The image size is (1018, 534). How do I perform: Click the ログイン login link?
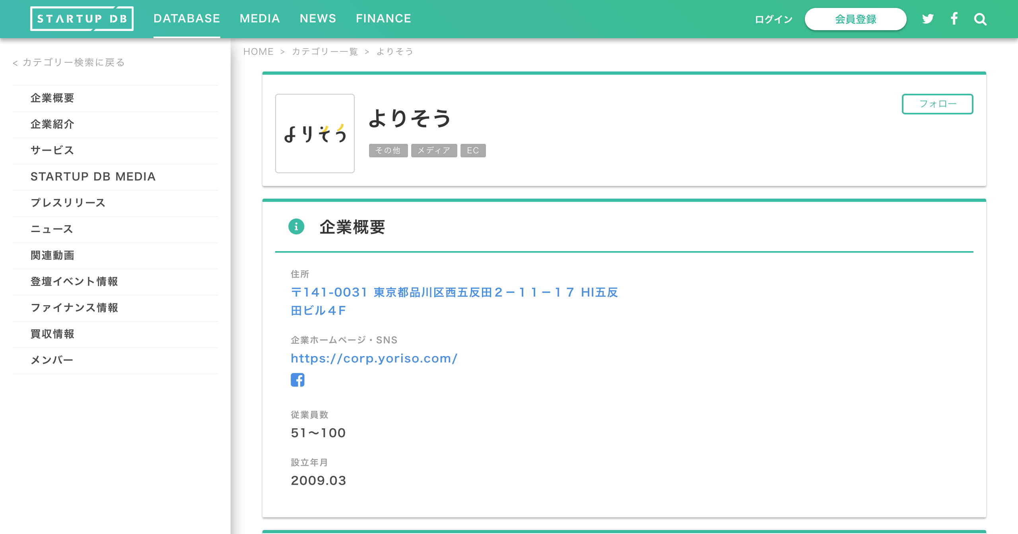(773, 19)
